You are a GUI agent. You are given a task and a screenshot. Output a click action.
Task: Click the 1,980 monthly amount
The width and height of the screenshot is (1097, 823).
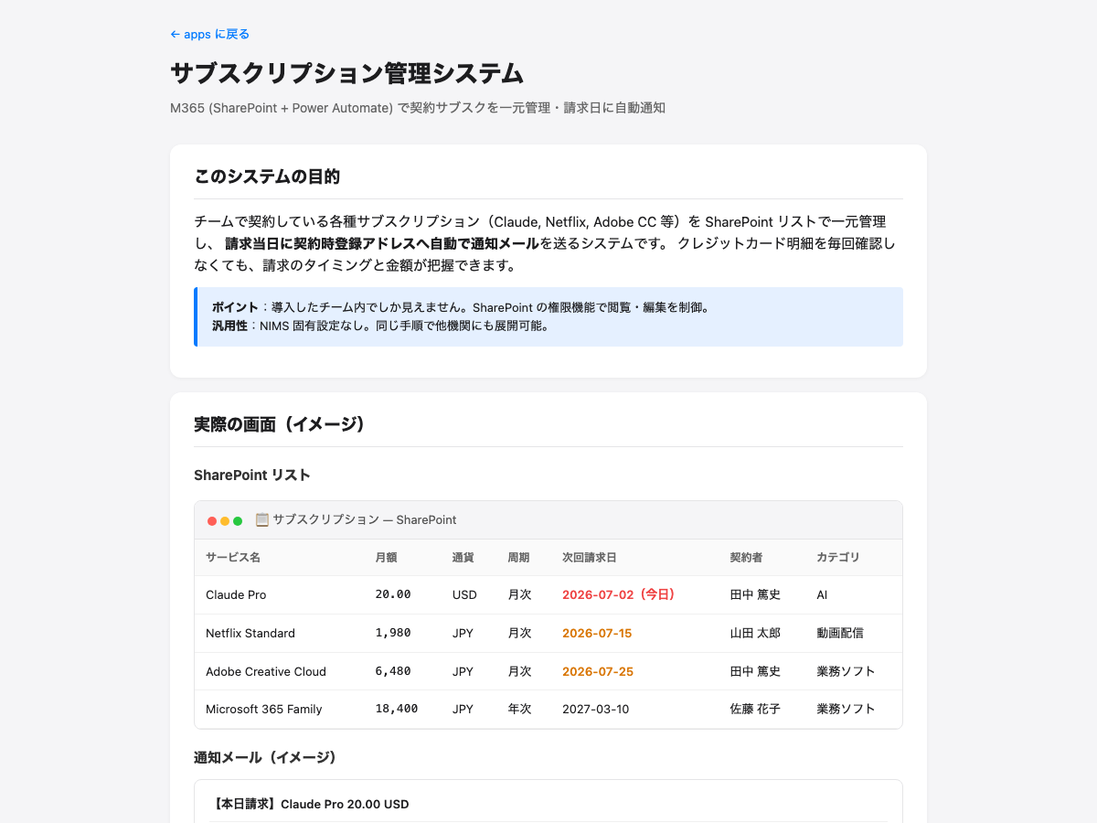(x=393, y=633)
